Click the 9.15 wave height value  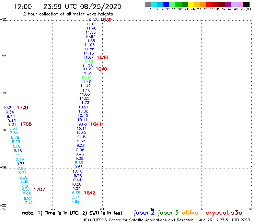pos(81,137)
